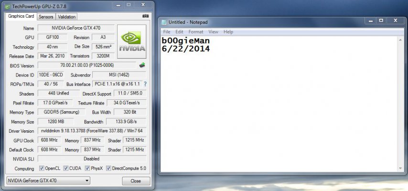The height and width of the screenshot is (191, 408).
Task: Click the GPU Clock field 608 MHz
Action: click(x=49, y=140)
